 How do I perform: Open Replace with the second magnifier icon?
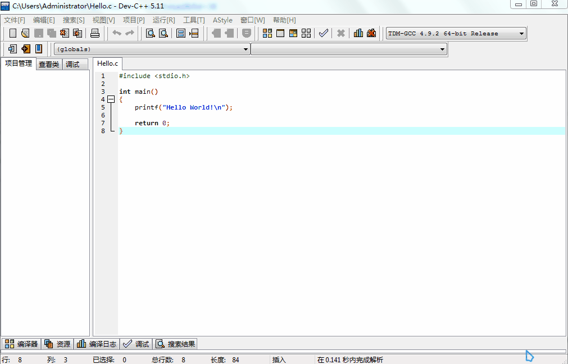[x=163, y=33]
